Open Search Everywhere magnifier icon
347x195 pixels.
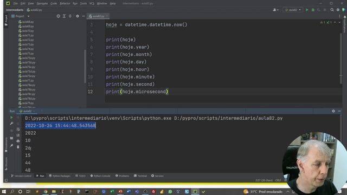click(x=332, y=10)
